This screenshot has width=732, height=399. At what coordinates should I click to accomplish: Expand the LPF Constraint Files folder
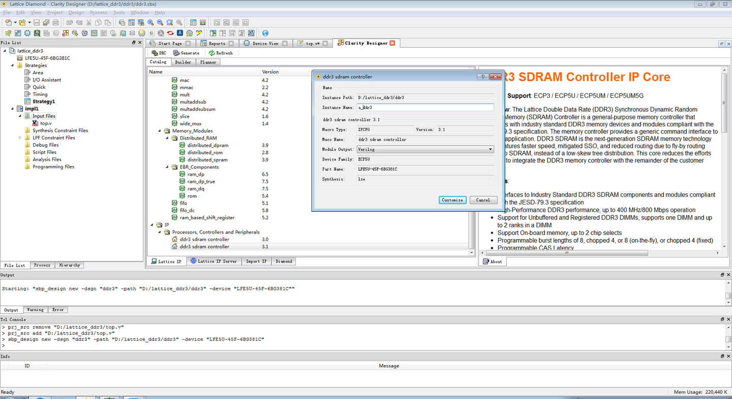coord(20,138)
